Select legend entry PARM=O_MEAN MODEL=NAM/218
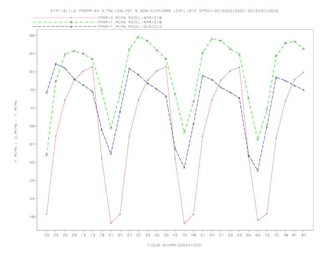Screen dimensions: 331x256 tap(130, 18)
